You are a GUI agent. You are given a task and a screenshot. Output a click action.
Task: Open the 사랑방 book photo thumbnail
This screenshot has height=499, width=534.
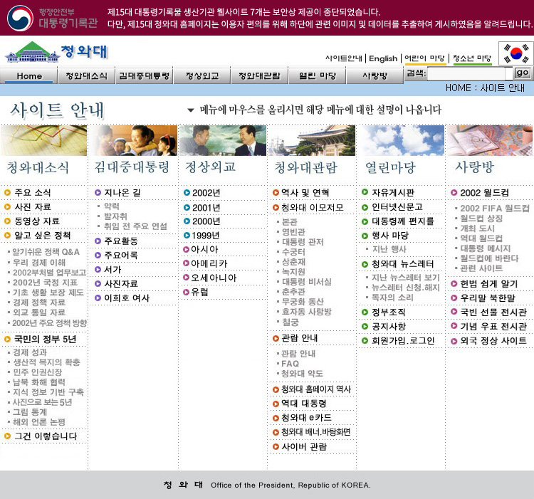[x=490, y=140]
